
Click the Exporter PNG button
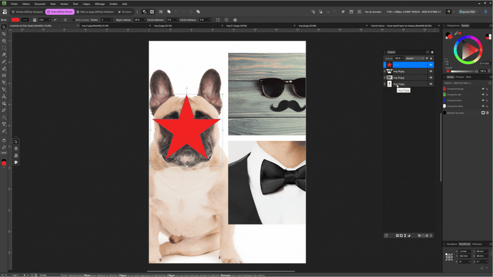pos(468,12)
